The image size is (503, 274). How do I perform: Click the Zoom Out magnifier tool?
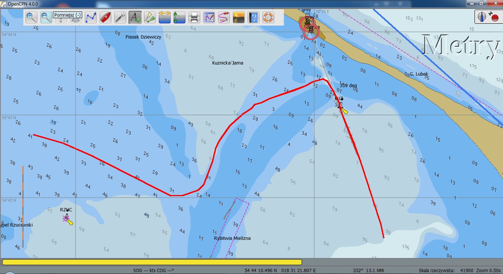click(46, 17)
